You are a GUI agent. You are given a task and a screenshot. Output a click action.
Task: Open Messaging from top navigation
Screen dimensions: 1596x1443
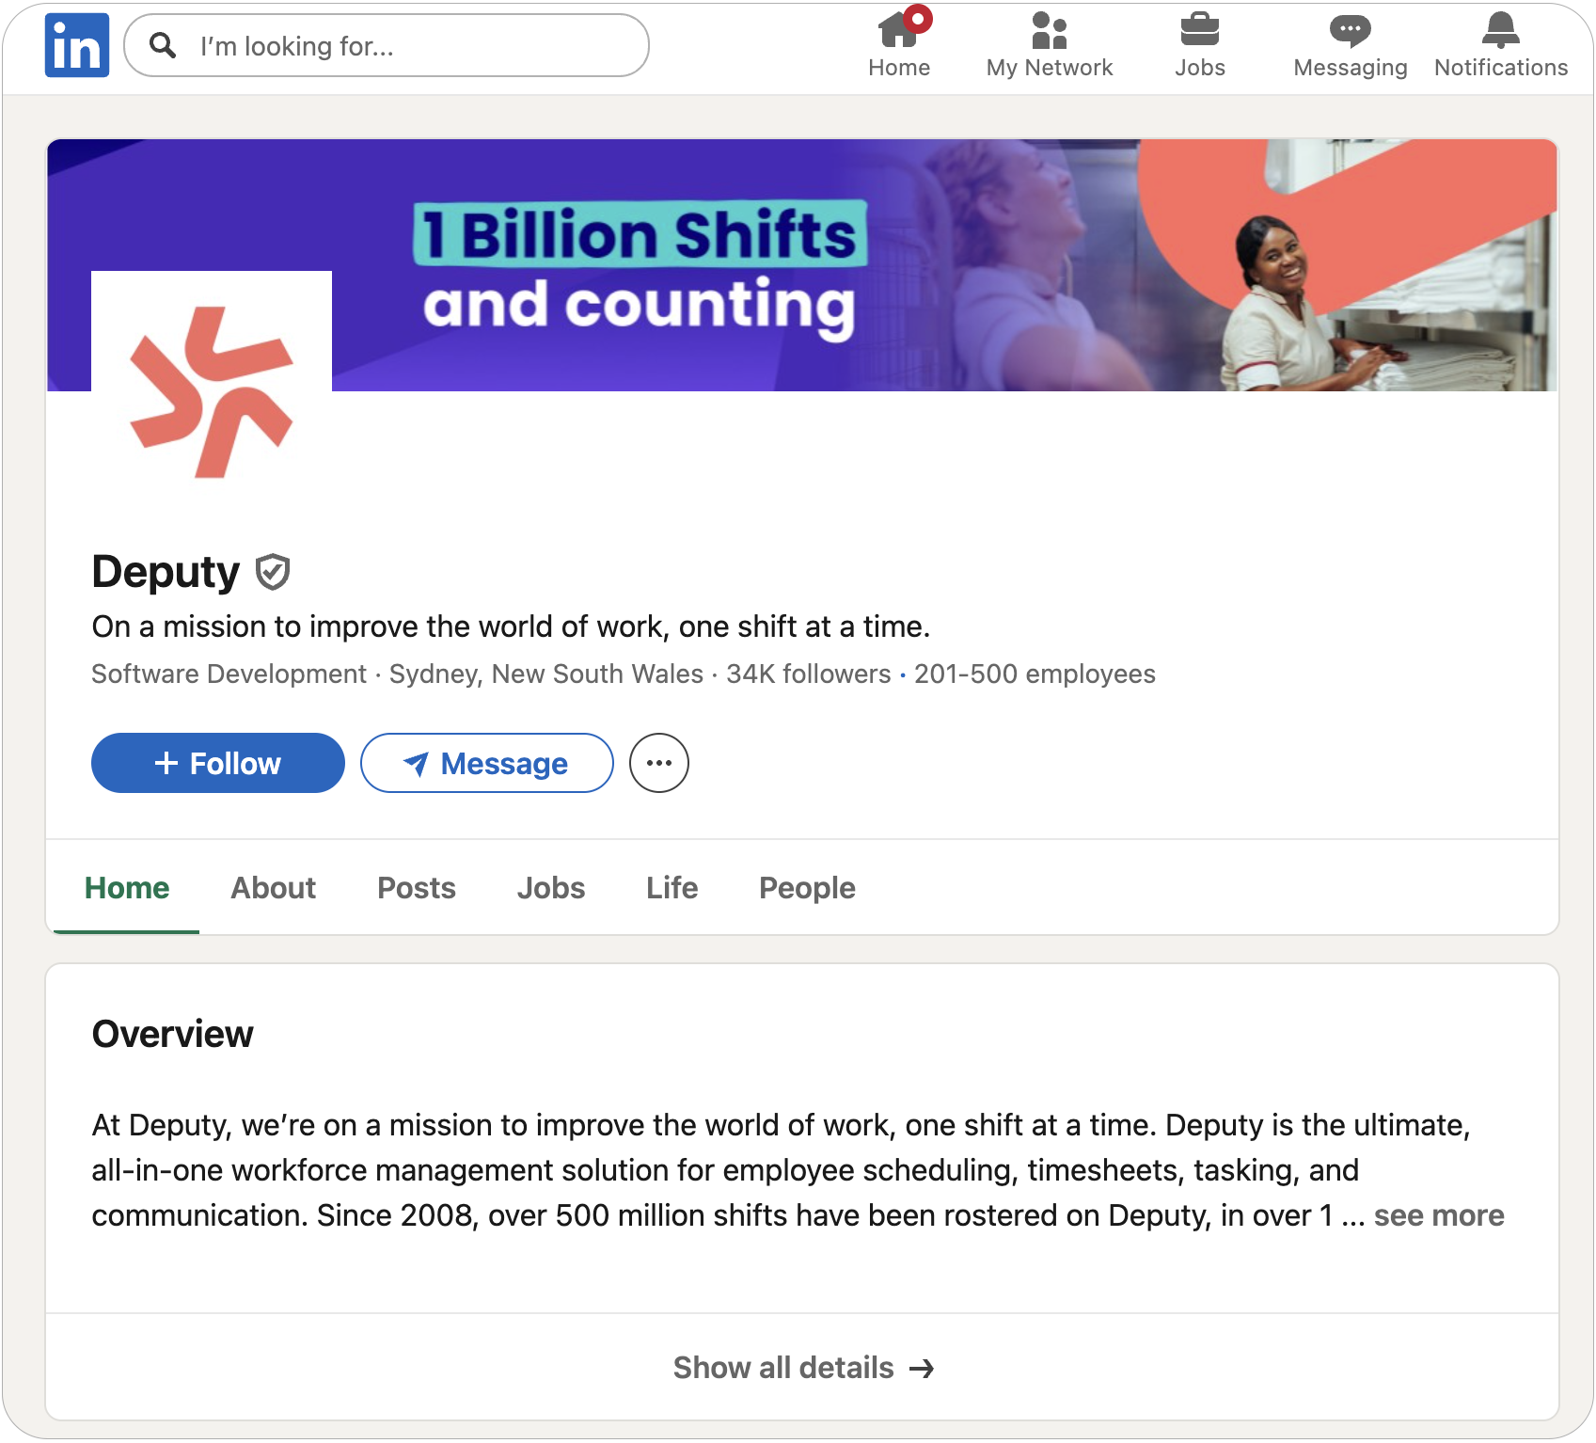1351,44
